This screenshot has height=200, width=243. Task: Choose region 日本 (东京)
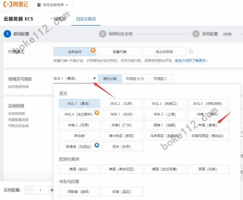tap(122, 146)
